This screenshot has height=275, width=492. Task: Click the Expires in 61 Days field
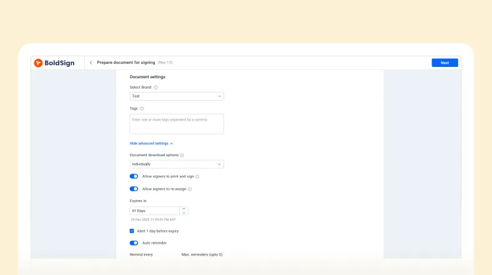154,211
